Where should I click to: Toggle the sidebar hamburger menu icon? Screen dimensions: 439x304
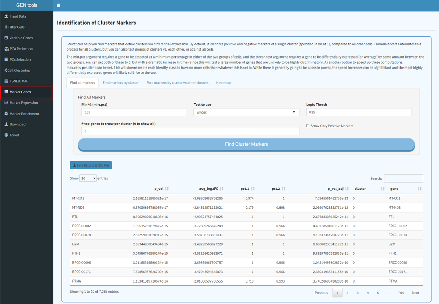(x=58, y=6)
